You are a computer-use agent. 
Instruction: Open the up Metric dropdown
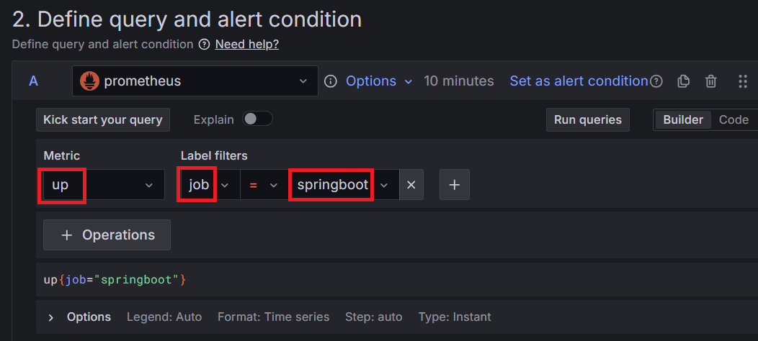pyautogui.click(x=104, y=184)
